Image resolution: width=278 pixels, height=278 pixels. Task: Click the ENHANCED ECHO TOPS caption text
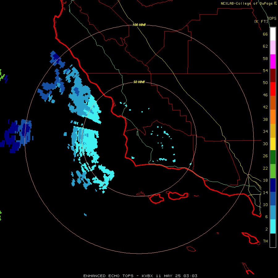pos(108,276)
